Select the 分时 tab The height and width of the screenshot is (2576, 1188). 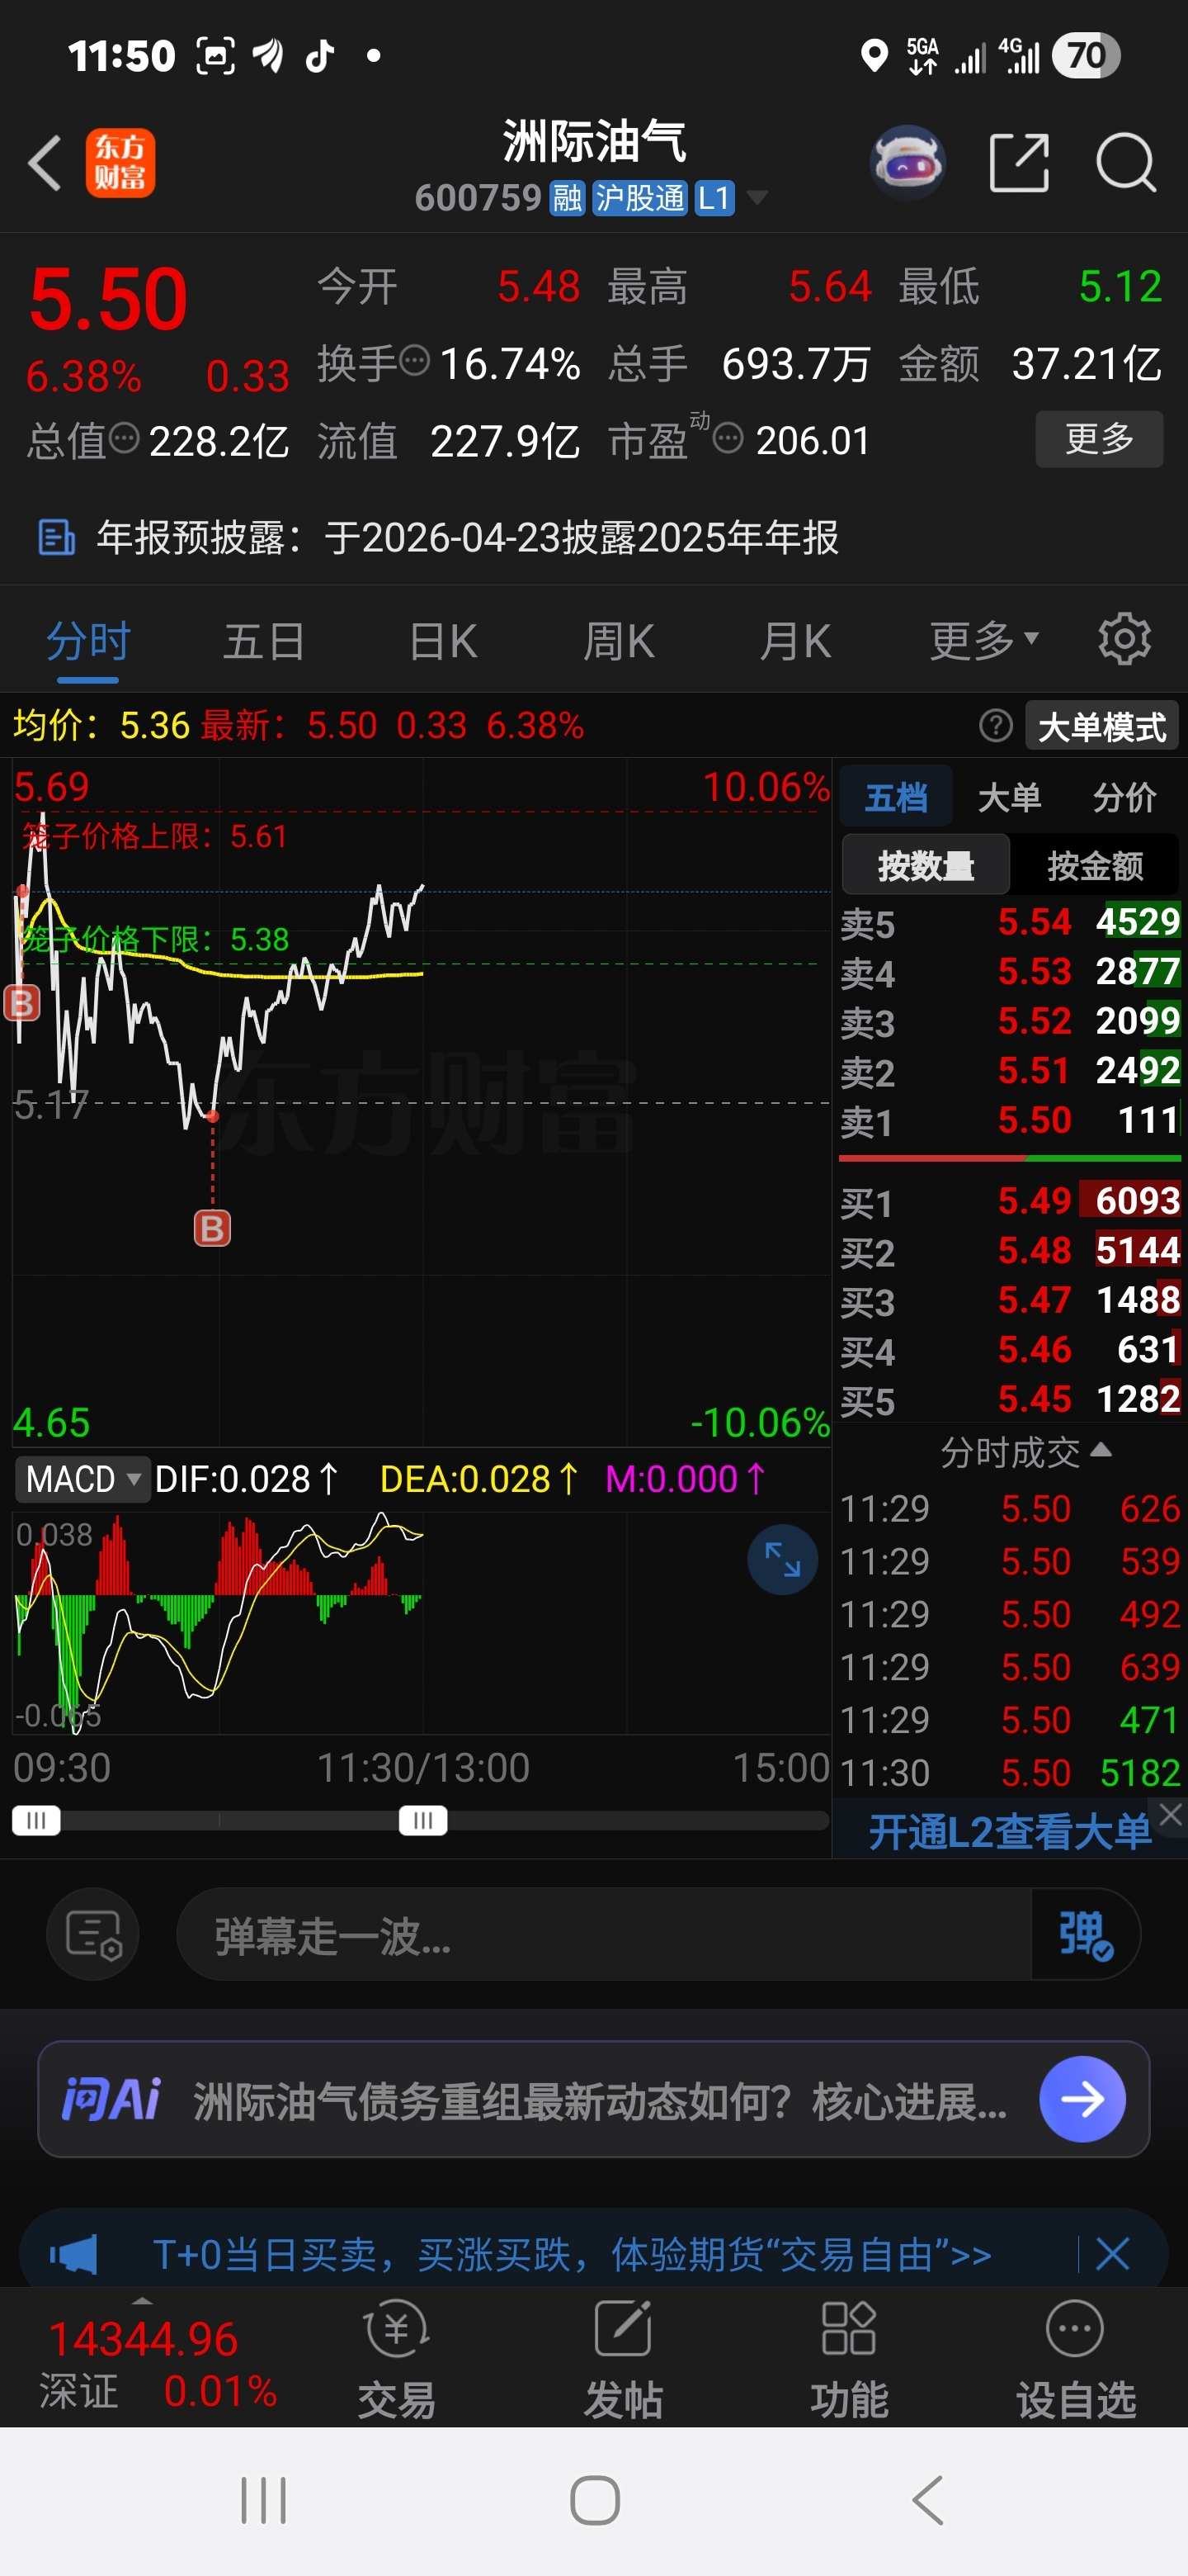point(88,640)
